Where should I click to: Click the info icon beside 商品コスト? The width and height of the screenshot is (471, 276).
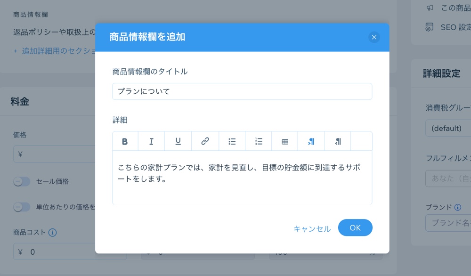coord(53,232)
